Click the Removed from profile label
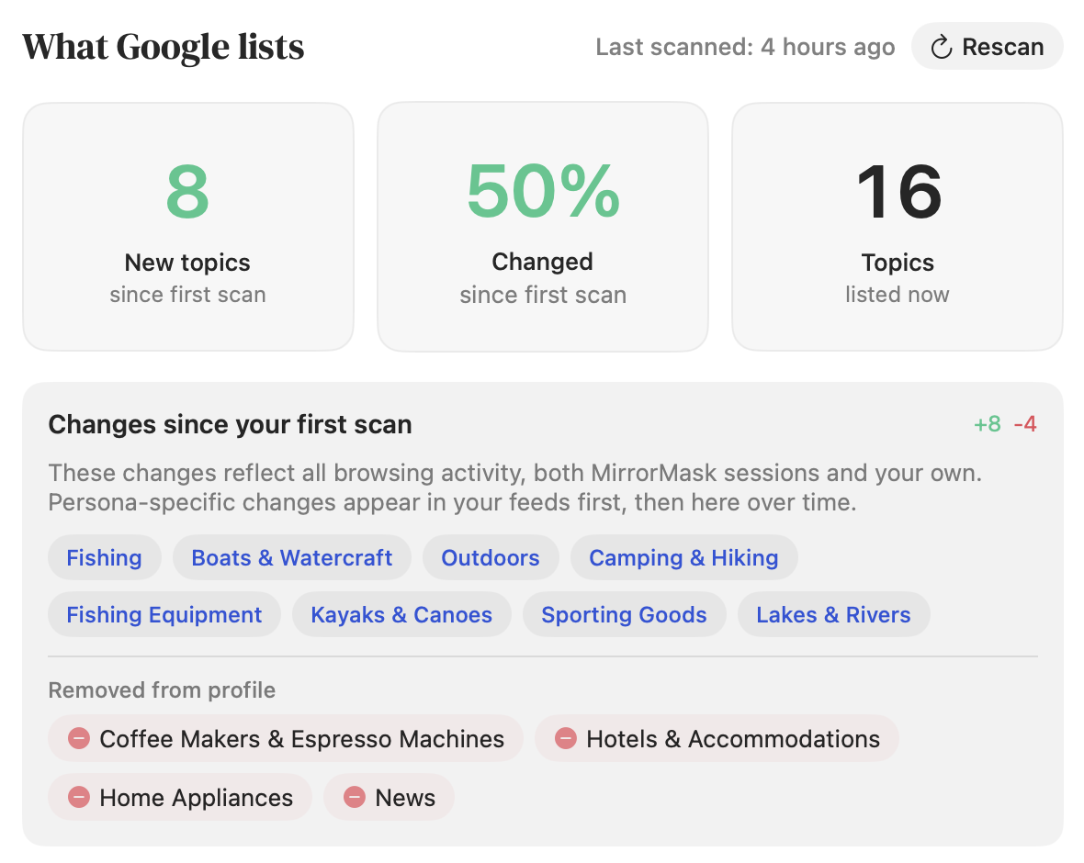1084x863 pixels. pyautogui.click(x=162, y=689)
